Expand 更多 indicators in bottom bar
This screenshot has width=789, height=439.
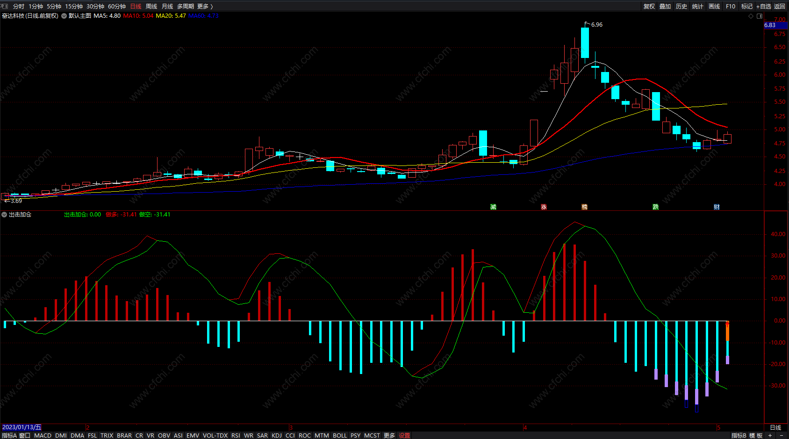[x=389, y=435]
